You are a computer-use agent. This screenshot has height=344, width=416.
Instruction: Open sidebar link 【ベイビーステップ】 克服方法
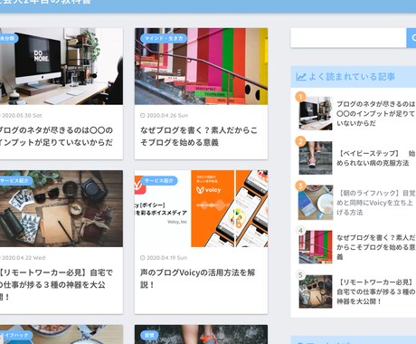pyautogui.click(x=376, y=158)
